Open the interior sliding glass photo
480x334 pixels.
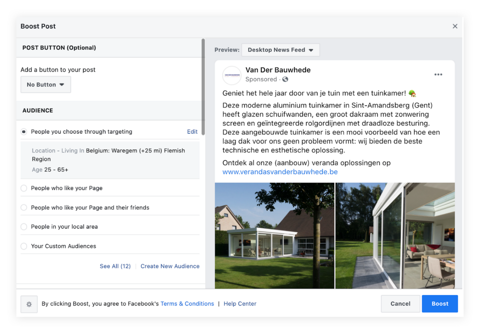395,236
